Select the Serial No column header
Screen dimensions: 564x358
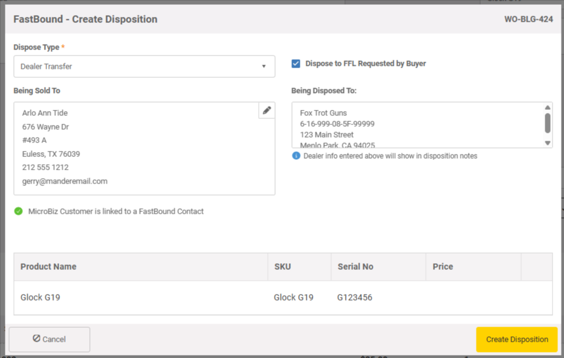point(356,266)
